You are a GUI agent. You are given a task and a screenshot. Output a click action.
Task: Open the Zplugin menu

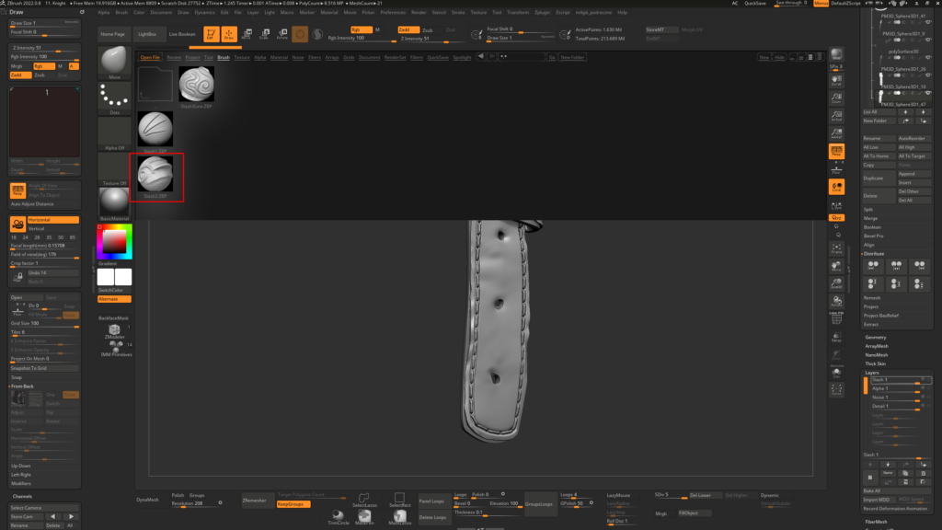(x=542, y=12)
